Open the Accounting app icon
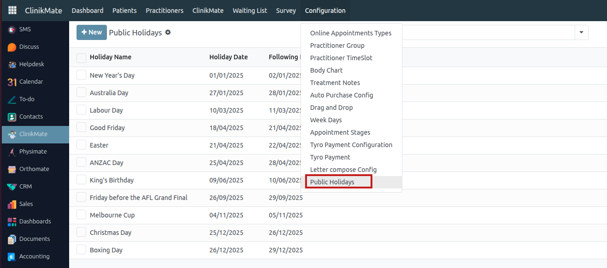607x268 pixels. click(12, 257)
